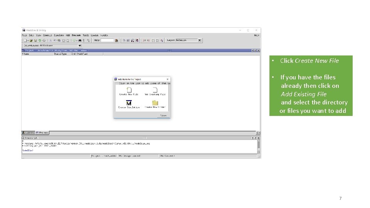This screenshot has height=208, width=370.
Task: Click the Add Existing File icon
Action: [155, 90]
